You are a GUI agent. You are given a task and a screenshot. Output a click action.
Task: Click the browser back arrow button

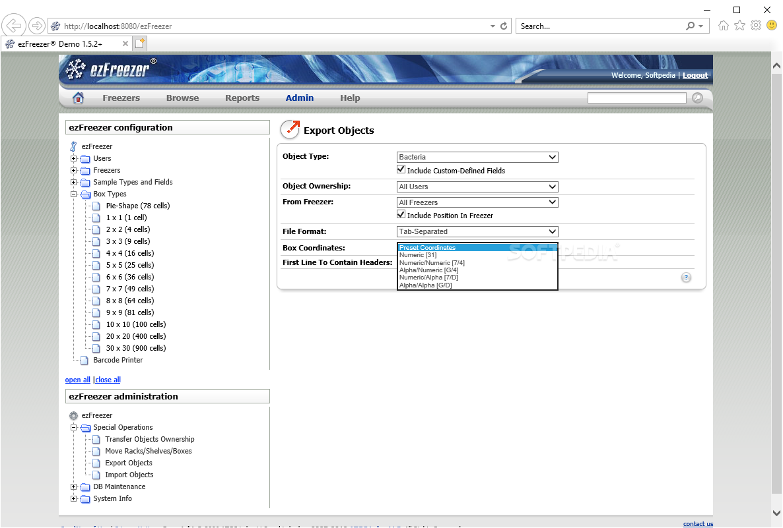(x=14, y=26)
